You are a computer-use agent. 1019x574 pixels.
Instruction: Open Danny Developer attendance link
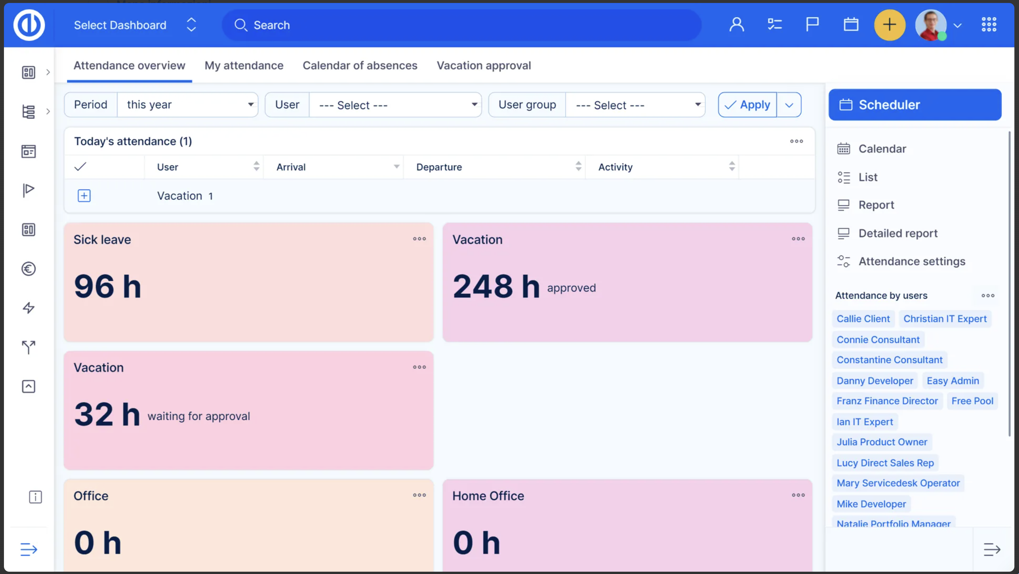click(x=875, y=381)
